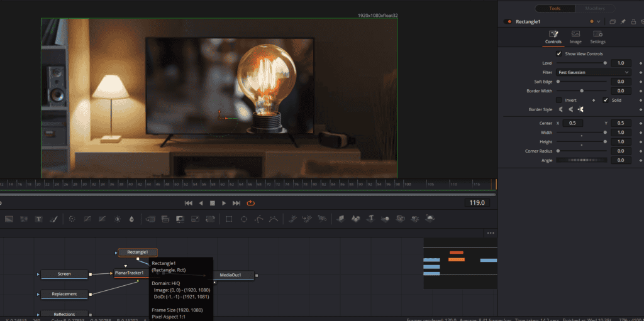Add a Polygon mask from toolbar
644x321 pixels.
tap(258, 219)
